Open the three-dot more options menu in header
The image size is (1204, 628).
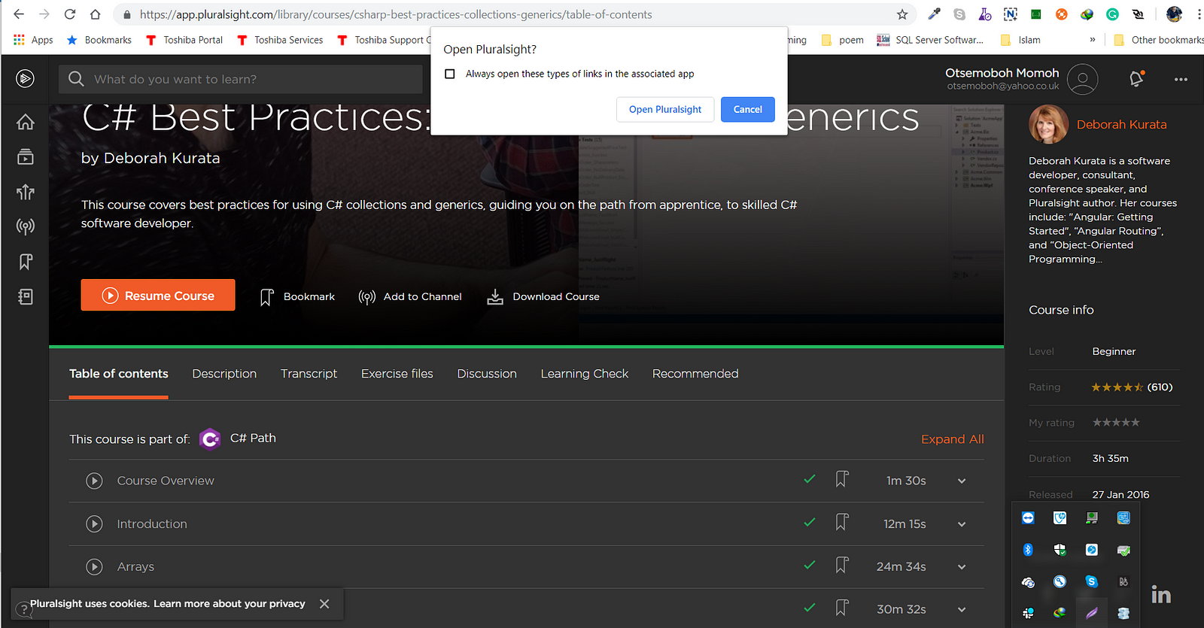tap(1181, 79)
